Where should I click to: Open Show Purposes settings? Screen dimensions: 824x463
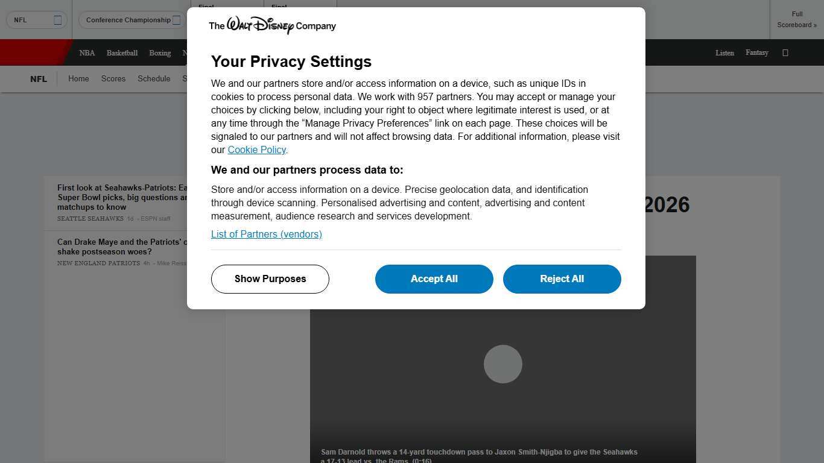[270, 279]
